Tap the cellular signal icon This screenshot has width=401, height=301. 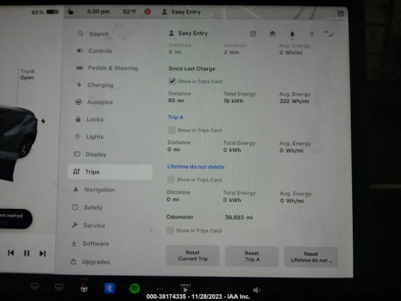click(329, 33)
